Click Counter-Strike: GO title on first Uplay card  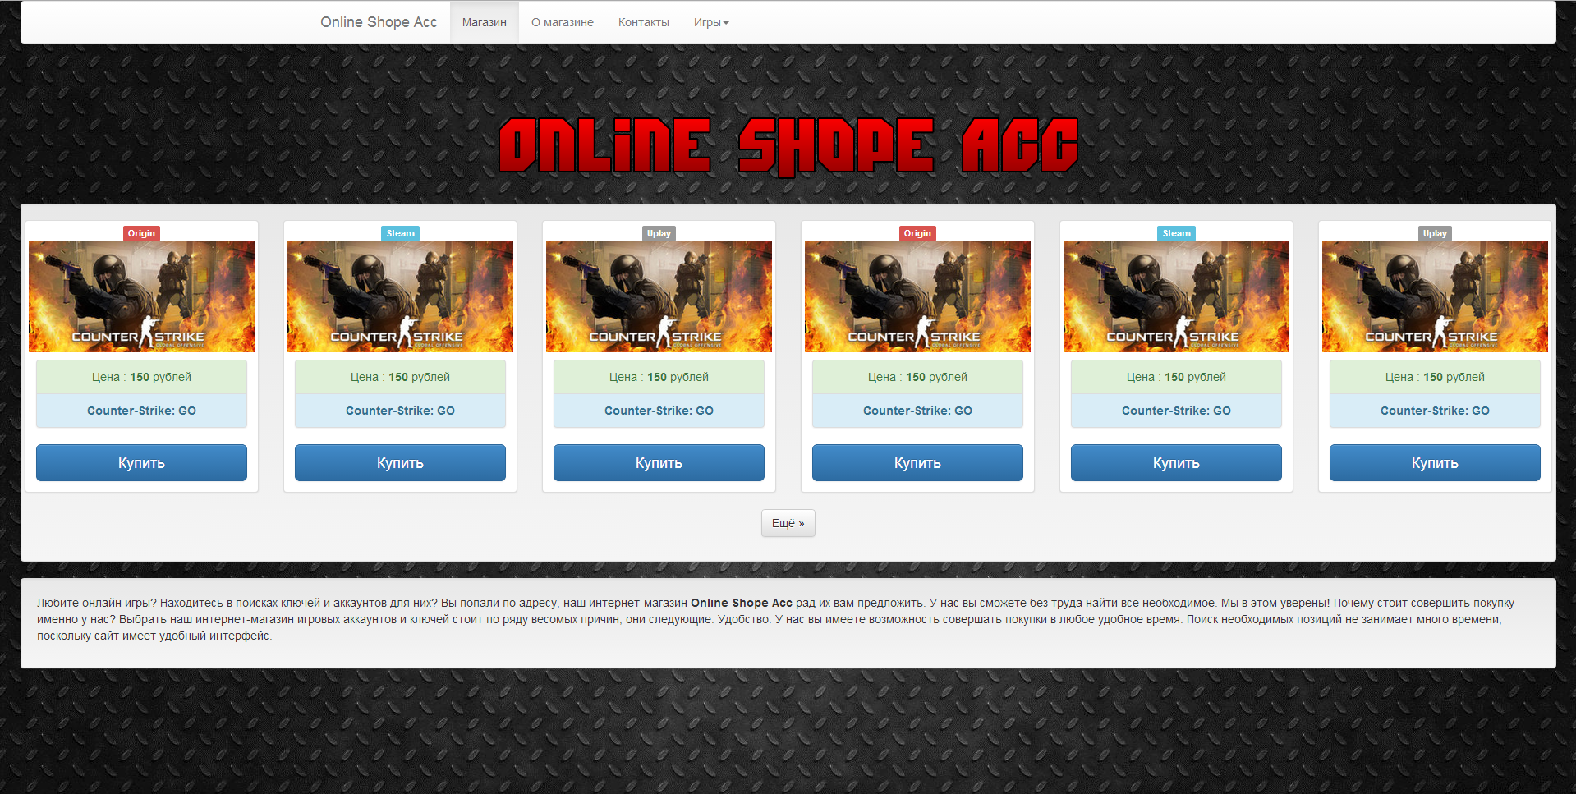[x=659, y=411]
